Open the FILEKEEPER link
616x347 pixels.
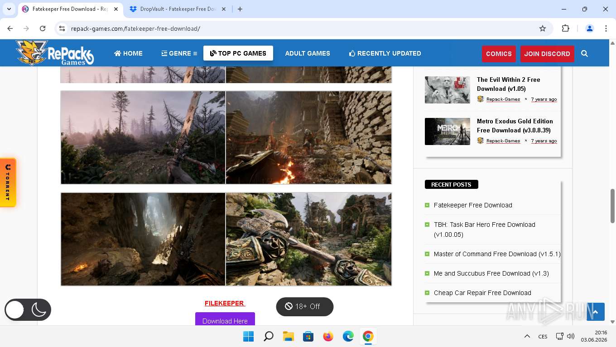(x=225, y=303)
